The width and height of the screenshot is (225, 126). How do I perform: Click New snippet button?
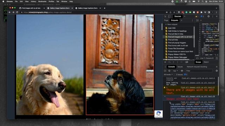pyautogui.click(x=171, y=24)
